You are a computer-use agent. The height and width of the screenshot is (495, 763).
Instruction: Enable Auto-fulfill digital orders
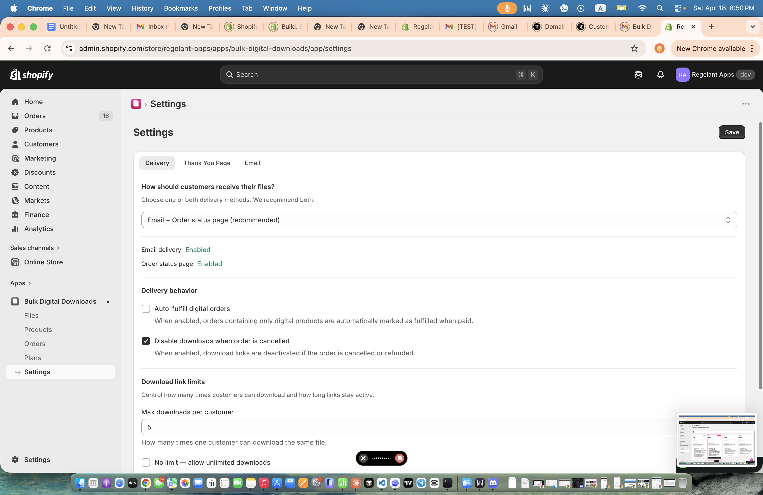146,308
